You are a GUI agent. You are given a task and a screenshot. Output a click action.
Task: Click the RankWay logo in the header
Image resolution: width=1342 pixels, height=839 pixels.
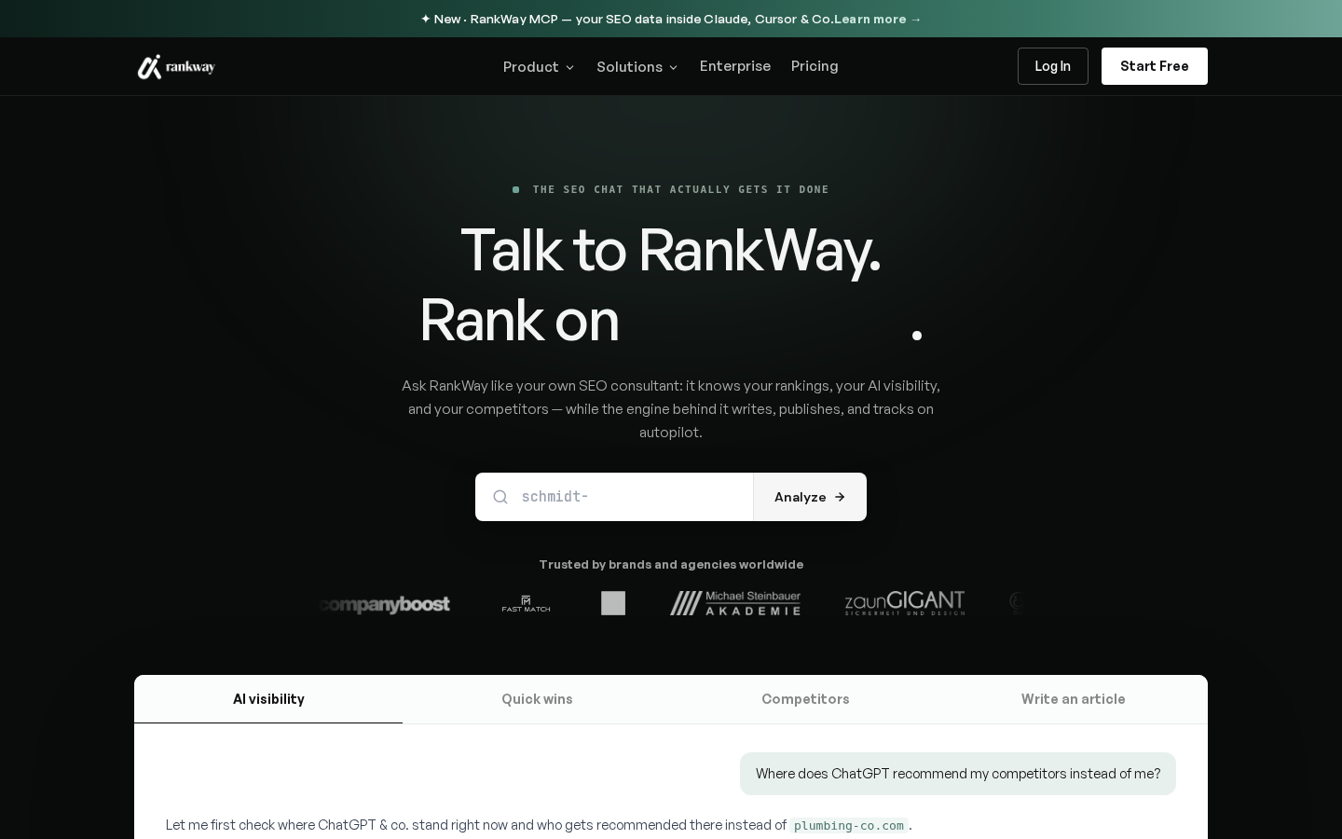click(176, 66)
